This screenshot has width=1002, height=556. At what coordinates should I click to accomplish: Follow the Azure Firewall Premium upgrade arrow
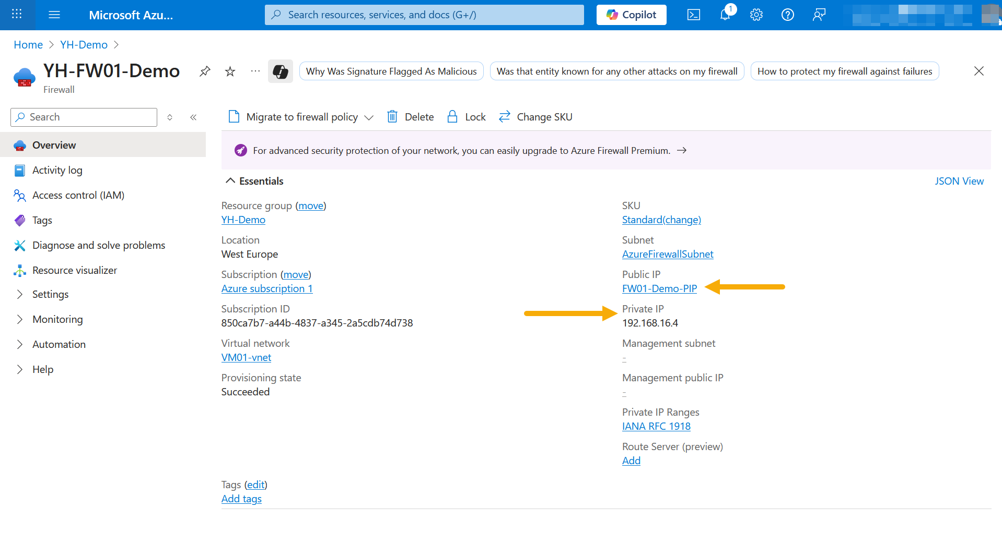pyautogui.click(x=682, y=150)
